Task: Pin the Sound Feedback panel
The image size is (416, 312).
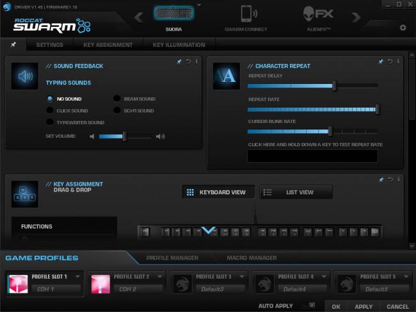Action: [x=179, y=62]
